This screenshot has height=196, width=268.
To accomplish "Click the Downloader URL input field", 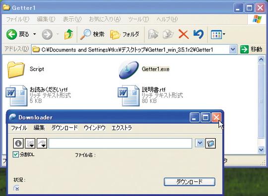I will [x=120, y=143].
